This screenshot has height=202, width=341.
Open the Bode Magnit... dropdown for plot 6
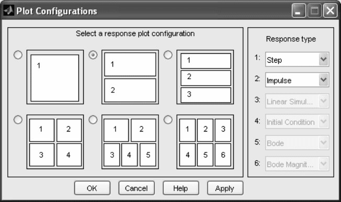[297, 164]
